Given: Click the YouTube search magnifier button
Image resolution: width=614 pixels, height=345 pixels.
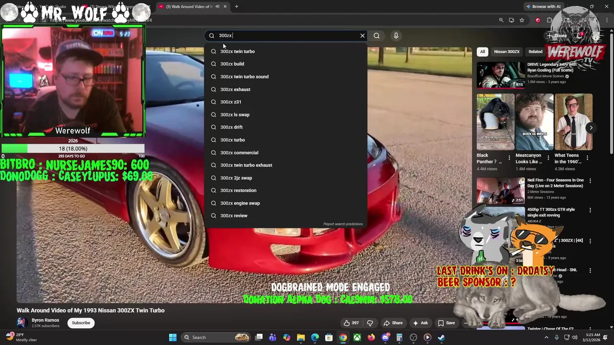Looking at the screenshot, I should (377, 35).
